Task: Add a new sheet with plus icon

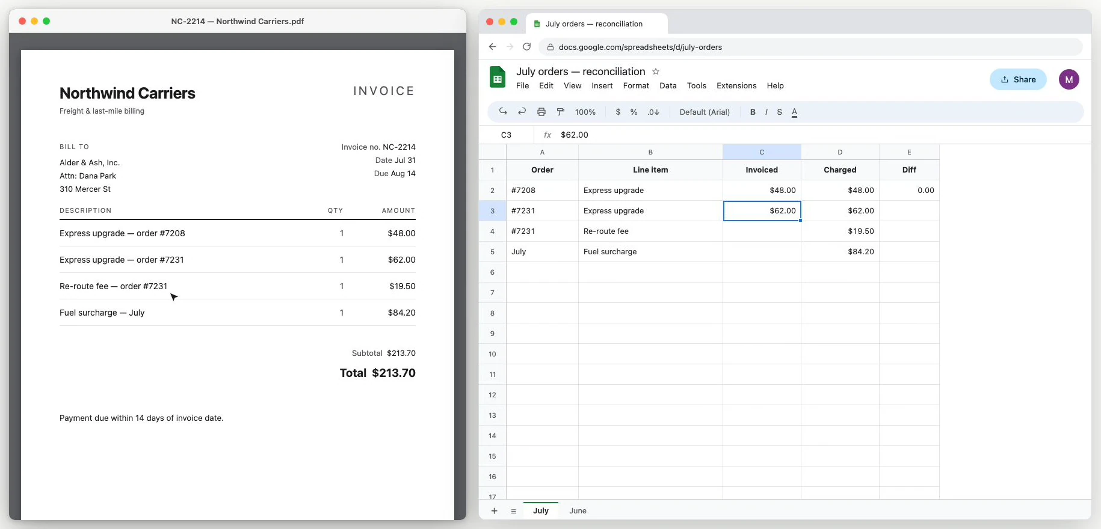Action: [495, 511]
